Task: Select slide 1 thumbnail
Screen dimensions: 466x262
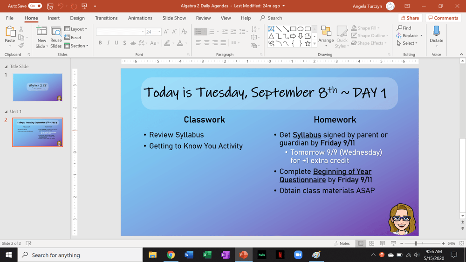Action: (x=37, y=87)
